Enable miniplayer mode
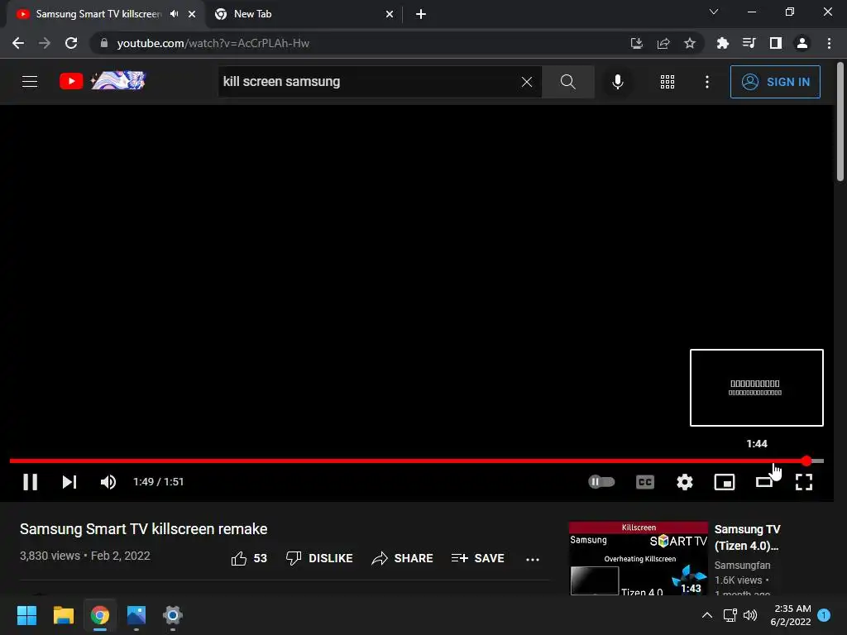The image size is (847, 635). 725,482
